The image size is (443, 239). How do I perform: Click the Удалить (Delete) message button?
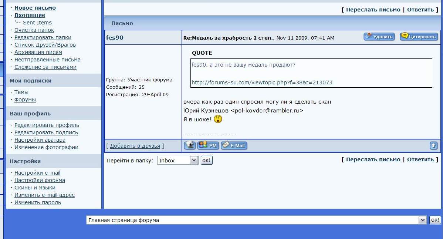[379, 37]
